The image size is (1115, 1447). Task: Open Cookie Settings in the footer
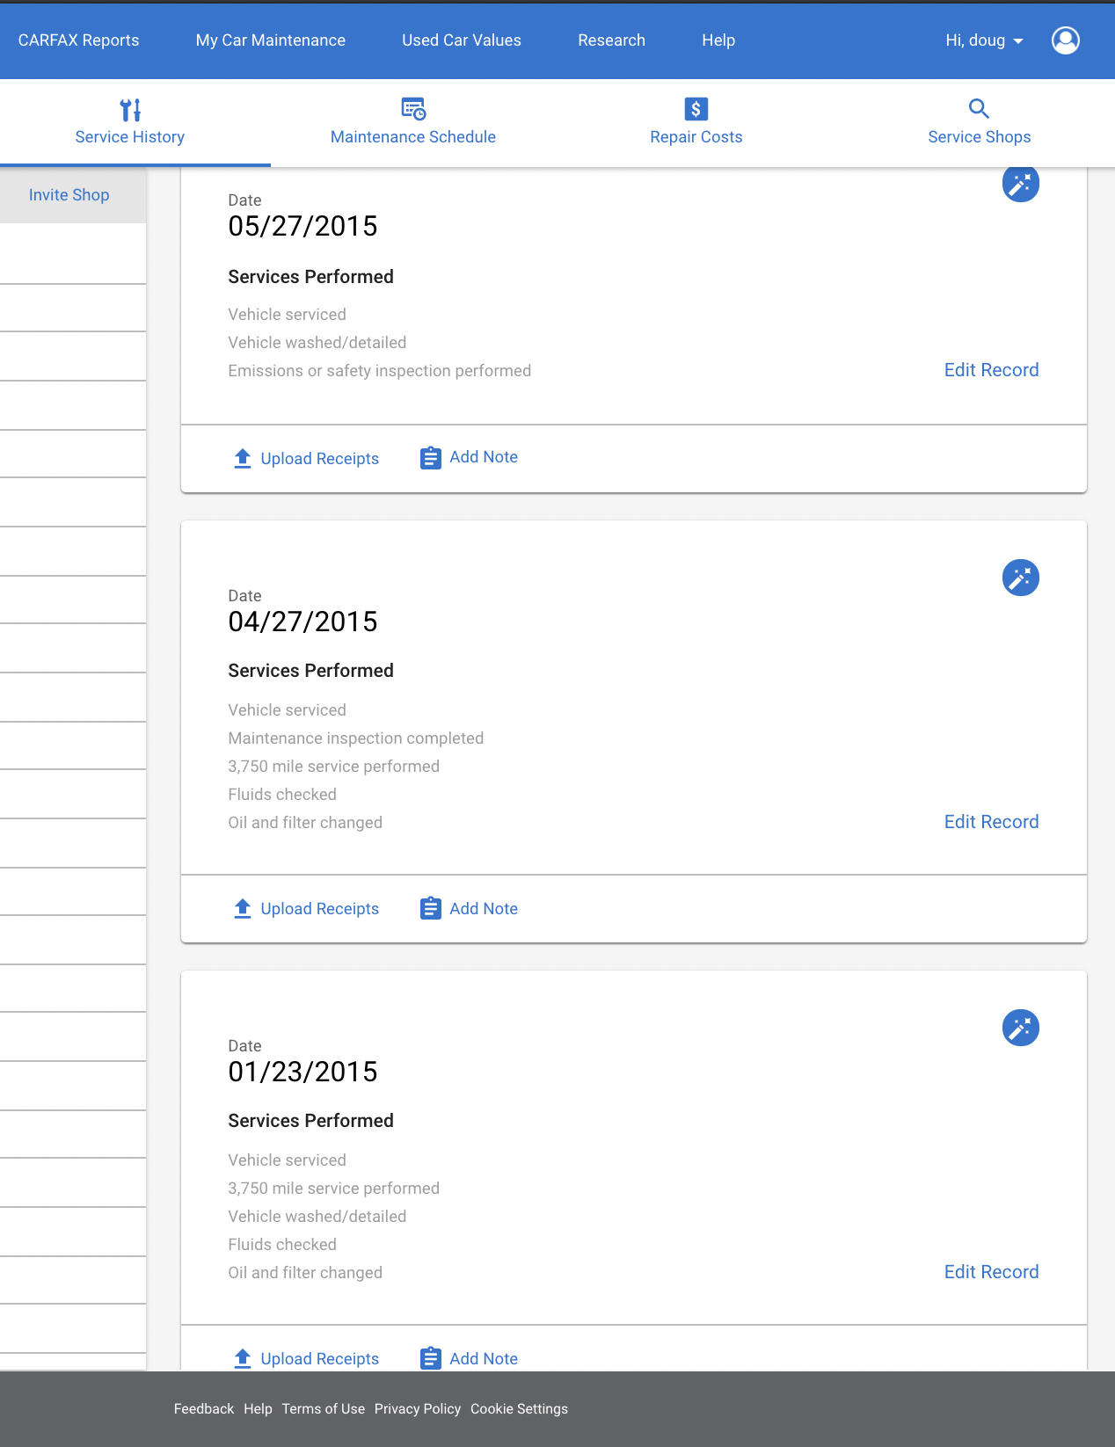[x=519, y=1408]
